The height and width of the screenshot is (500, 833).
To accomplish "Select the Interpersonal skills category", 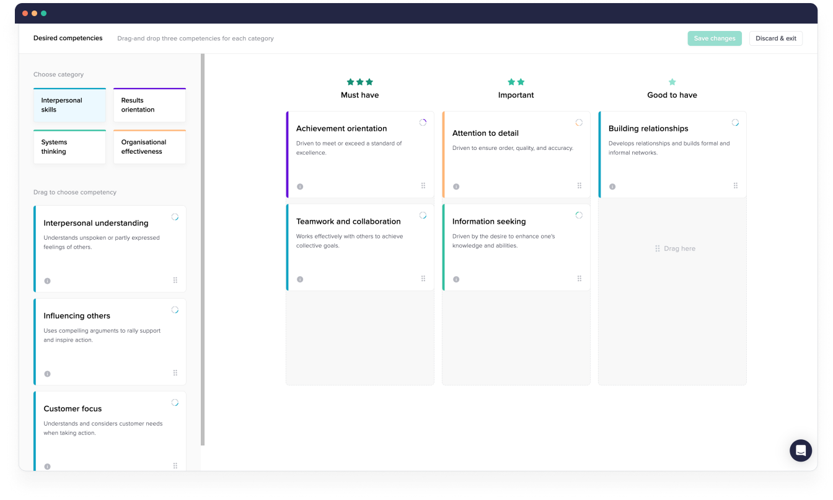I will (69, 105).
